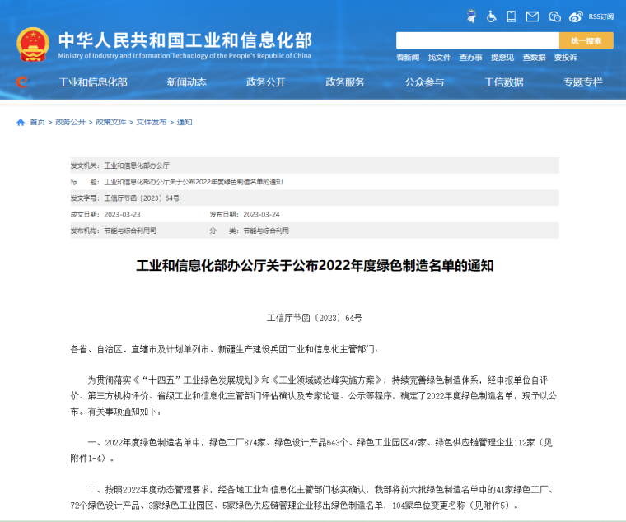Select the 政务服务 navigation item
Viewport: 626px width, 522px height.
click(345, 82)
